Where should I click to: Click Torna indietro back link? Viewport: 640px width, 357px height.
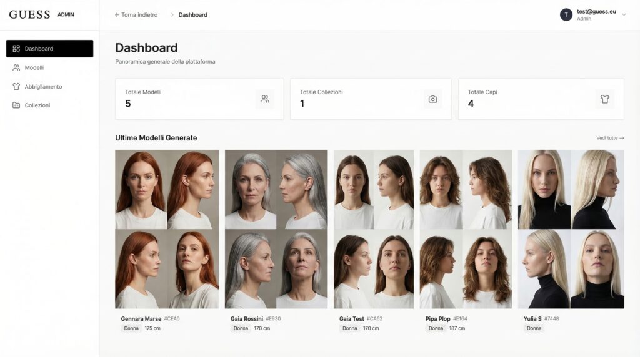click(x=136, y=15)
